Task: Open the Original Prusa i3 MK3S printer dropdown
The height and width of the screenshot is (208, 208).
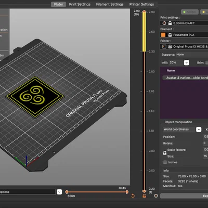Action: point(184,46)
